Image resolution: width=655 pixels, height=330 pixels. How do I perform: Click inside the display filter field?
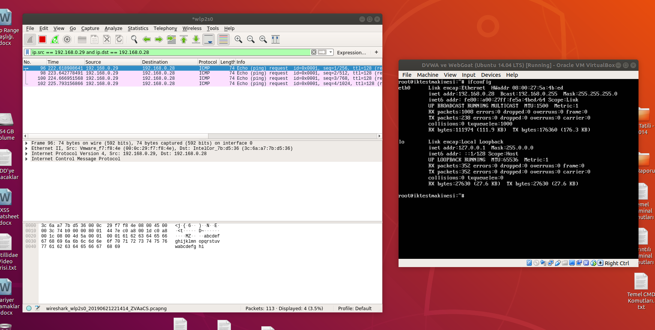click(169, 52)
